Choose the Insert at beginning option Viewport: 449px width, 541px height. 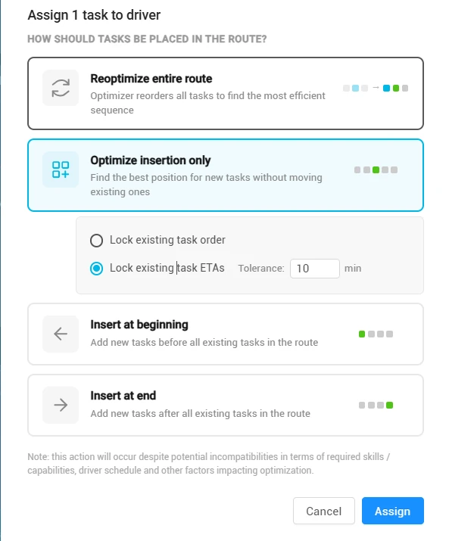tap(226, 334)
